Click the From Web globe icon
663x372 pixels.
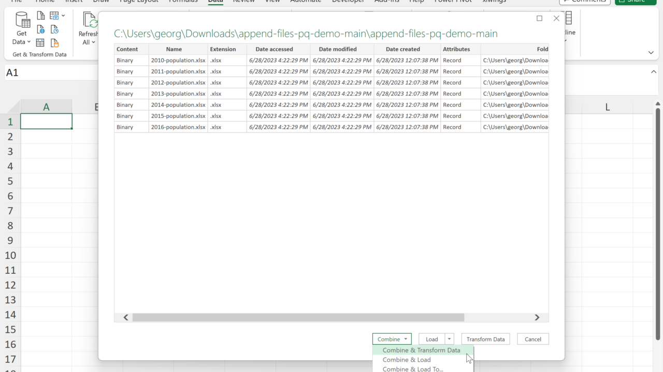40,29
